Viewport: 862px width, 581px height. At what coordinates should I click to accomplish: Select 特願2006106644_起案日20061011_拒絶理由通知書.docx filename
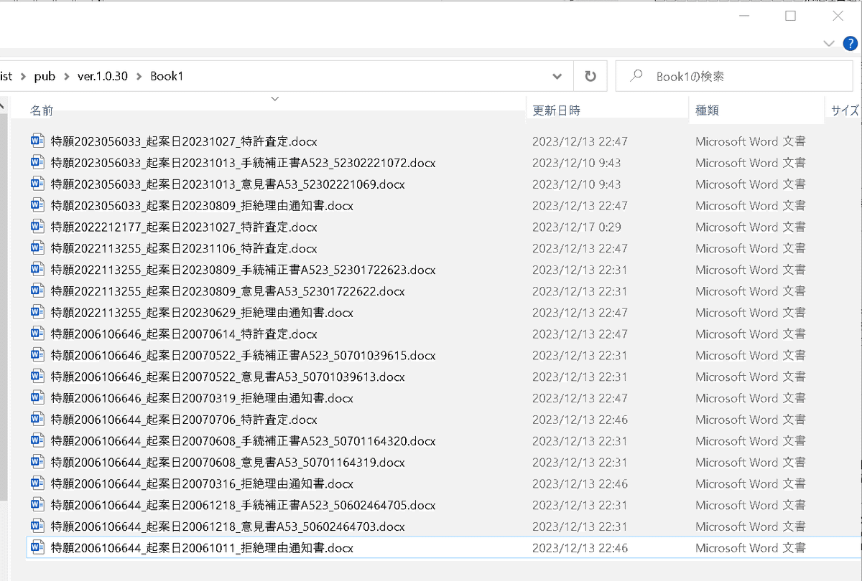(x=202, y=548)
